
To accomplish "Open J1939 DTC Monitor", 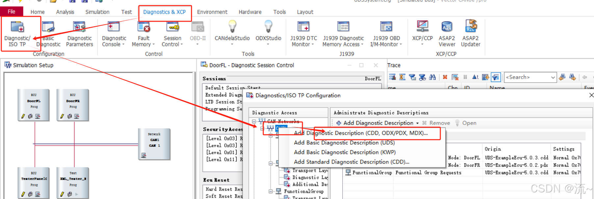I will point(303,34).
